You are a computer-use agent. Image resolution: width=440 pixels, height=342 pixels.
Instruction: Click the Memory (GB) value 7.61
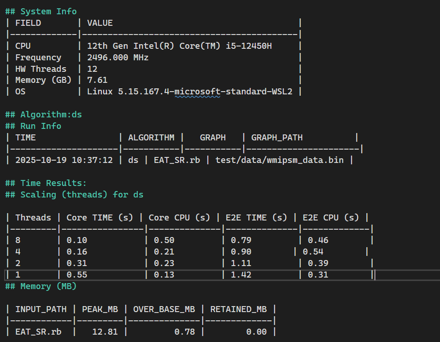[x=97, y=80]
